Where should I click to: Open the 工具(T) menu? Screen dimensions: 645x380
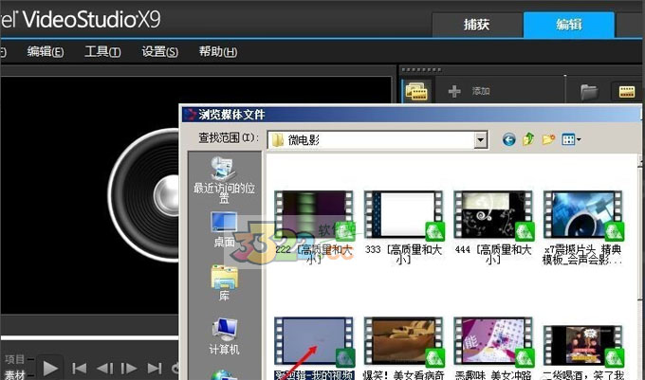102,52
